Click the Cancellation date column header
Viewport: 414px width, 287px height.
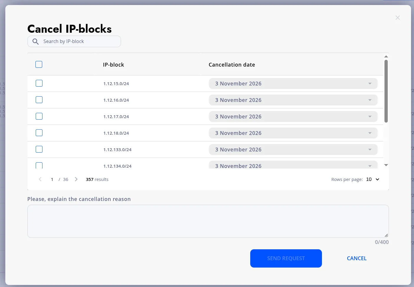pyautogui.click(x=232, y=65)
